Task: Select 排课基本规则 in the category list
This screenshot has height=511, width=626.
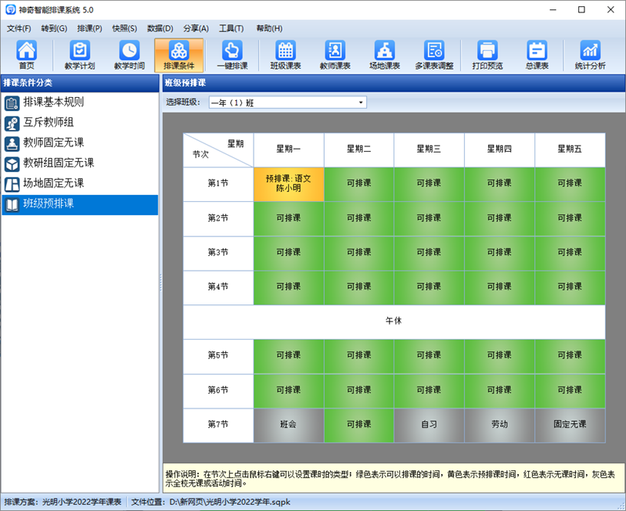Action: 80,103
